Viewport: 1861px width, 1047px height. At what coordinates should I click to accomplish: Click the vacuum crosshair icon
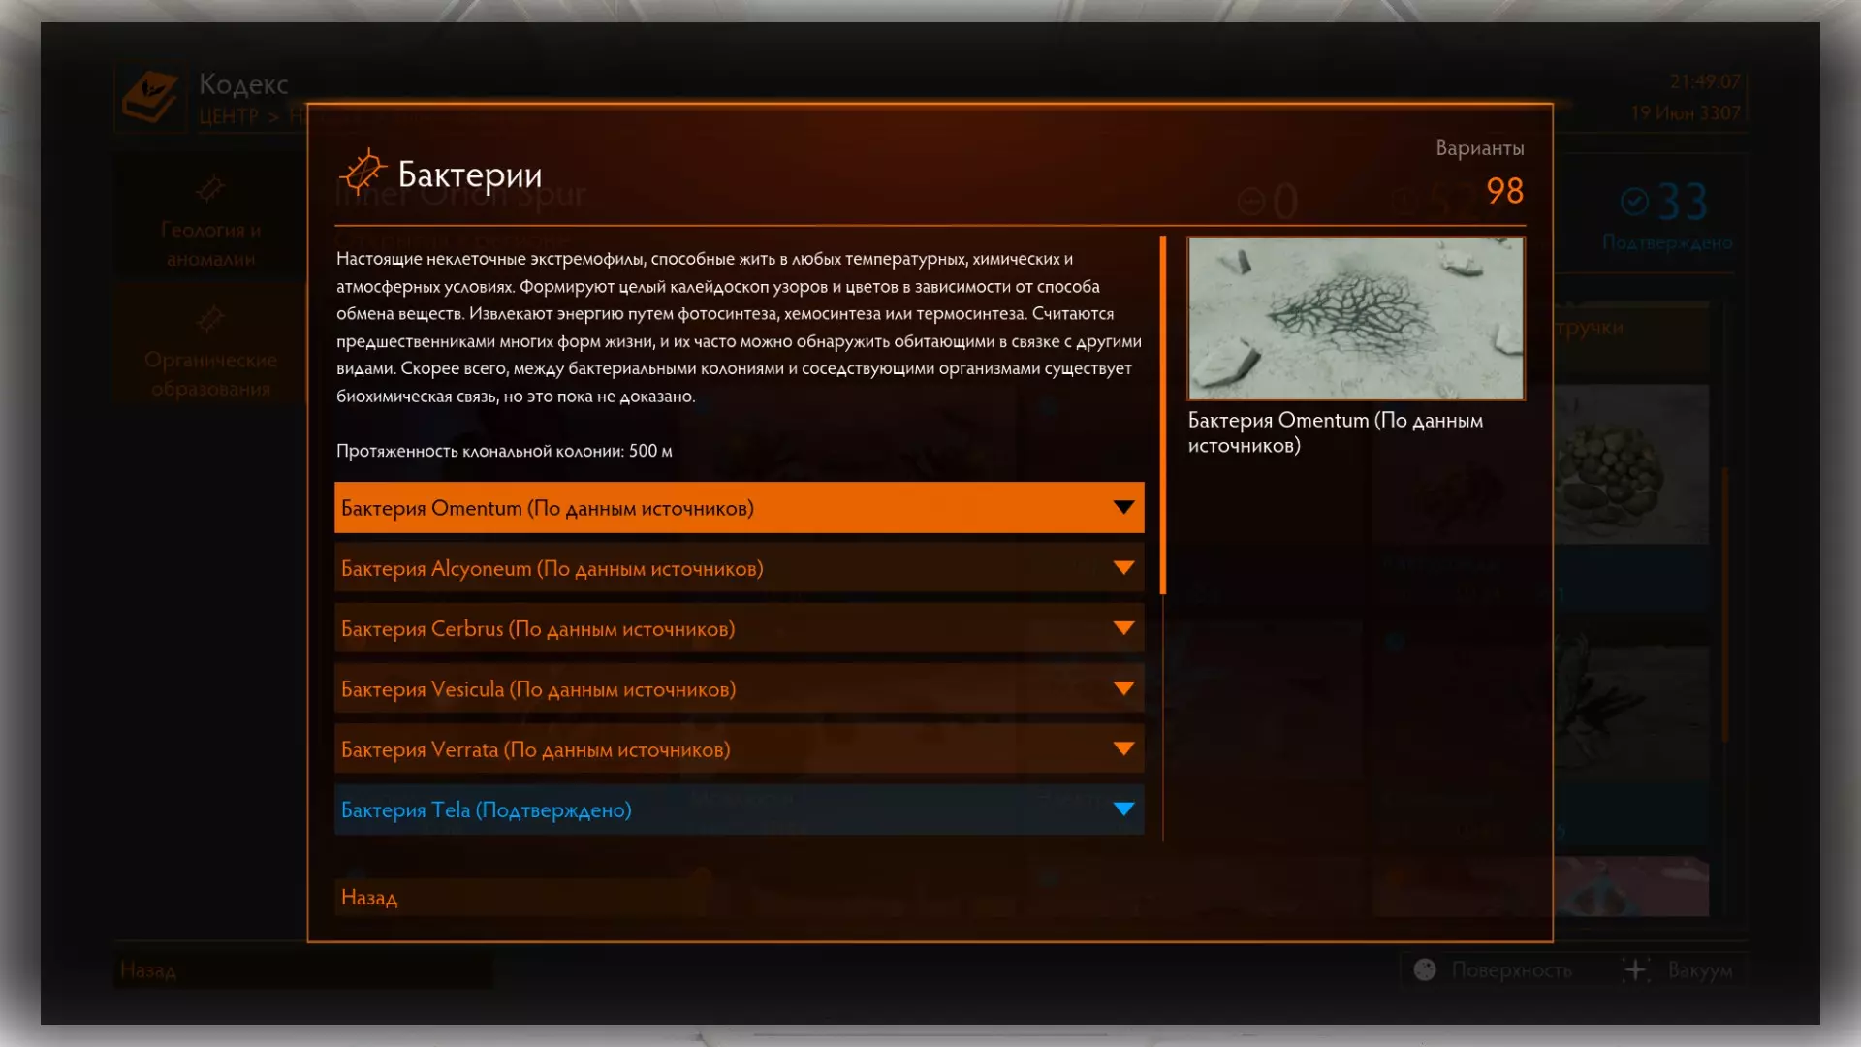1636,969
